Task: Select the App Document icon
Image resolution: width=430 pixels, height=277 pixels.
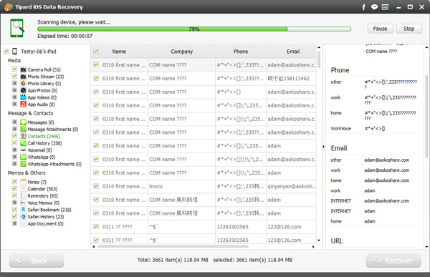Action: click(x=24, y=223)
